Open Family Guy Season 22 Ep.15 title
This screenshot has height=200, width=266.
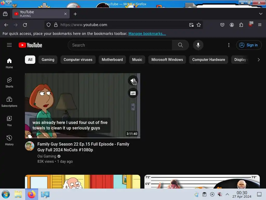(x=83, y=147)
